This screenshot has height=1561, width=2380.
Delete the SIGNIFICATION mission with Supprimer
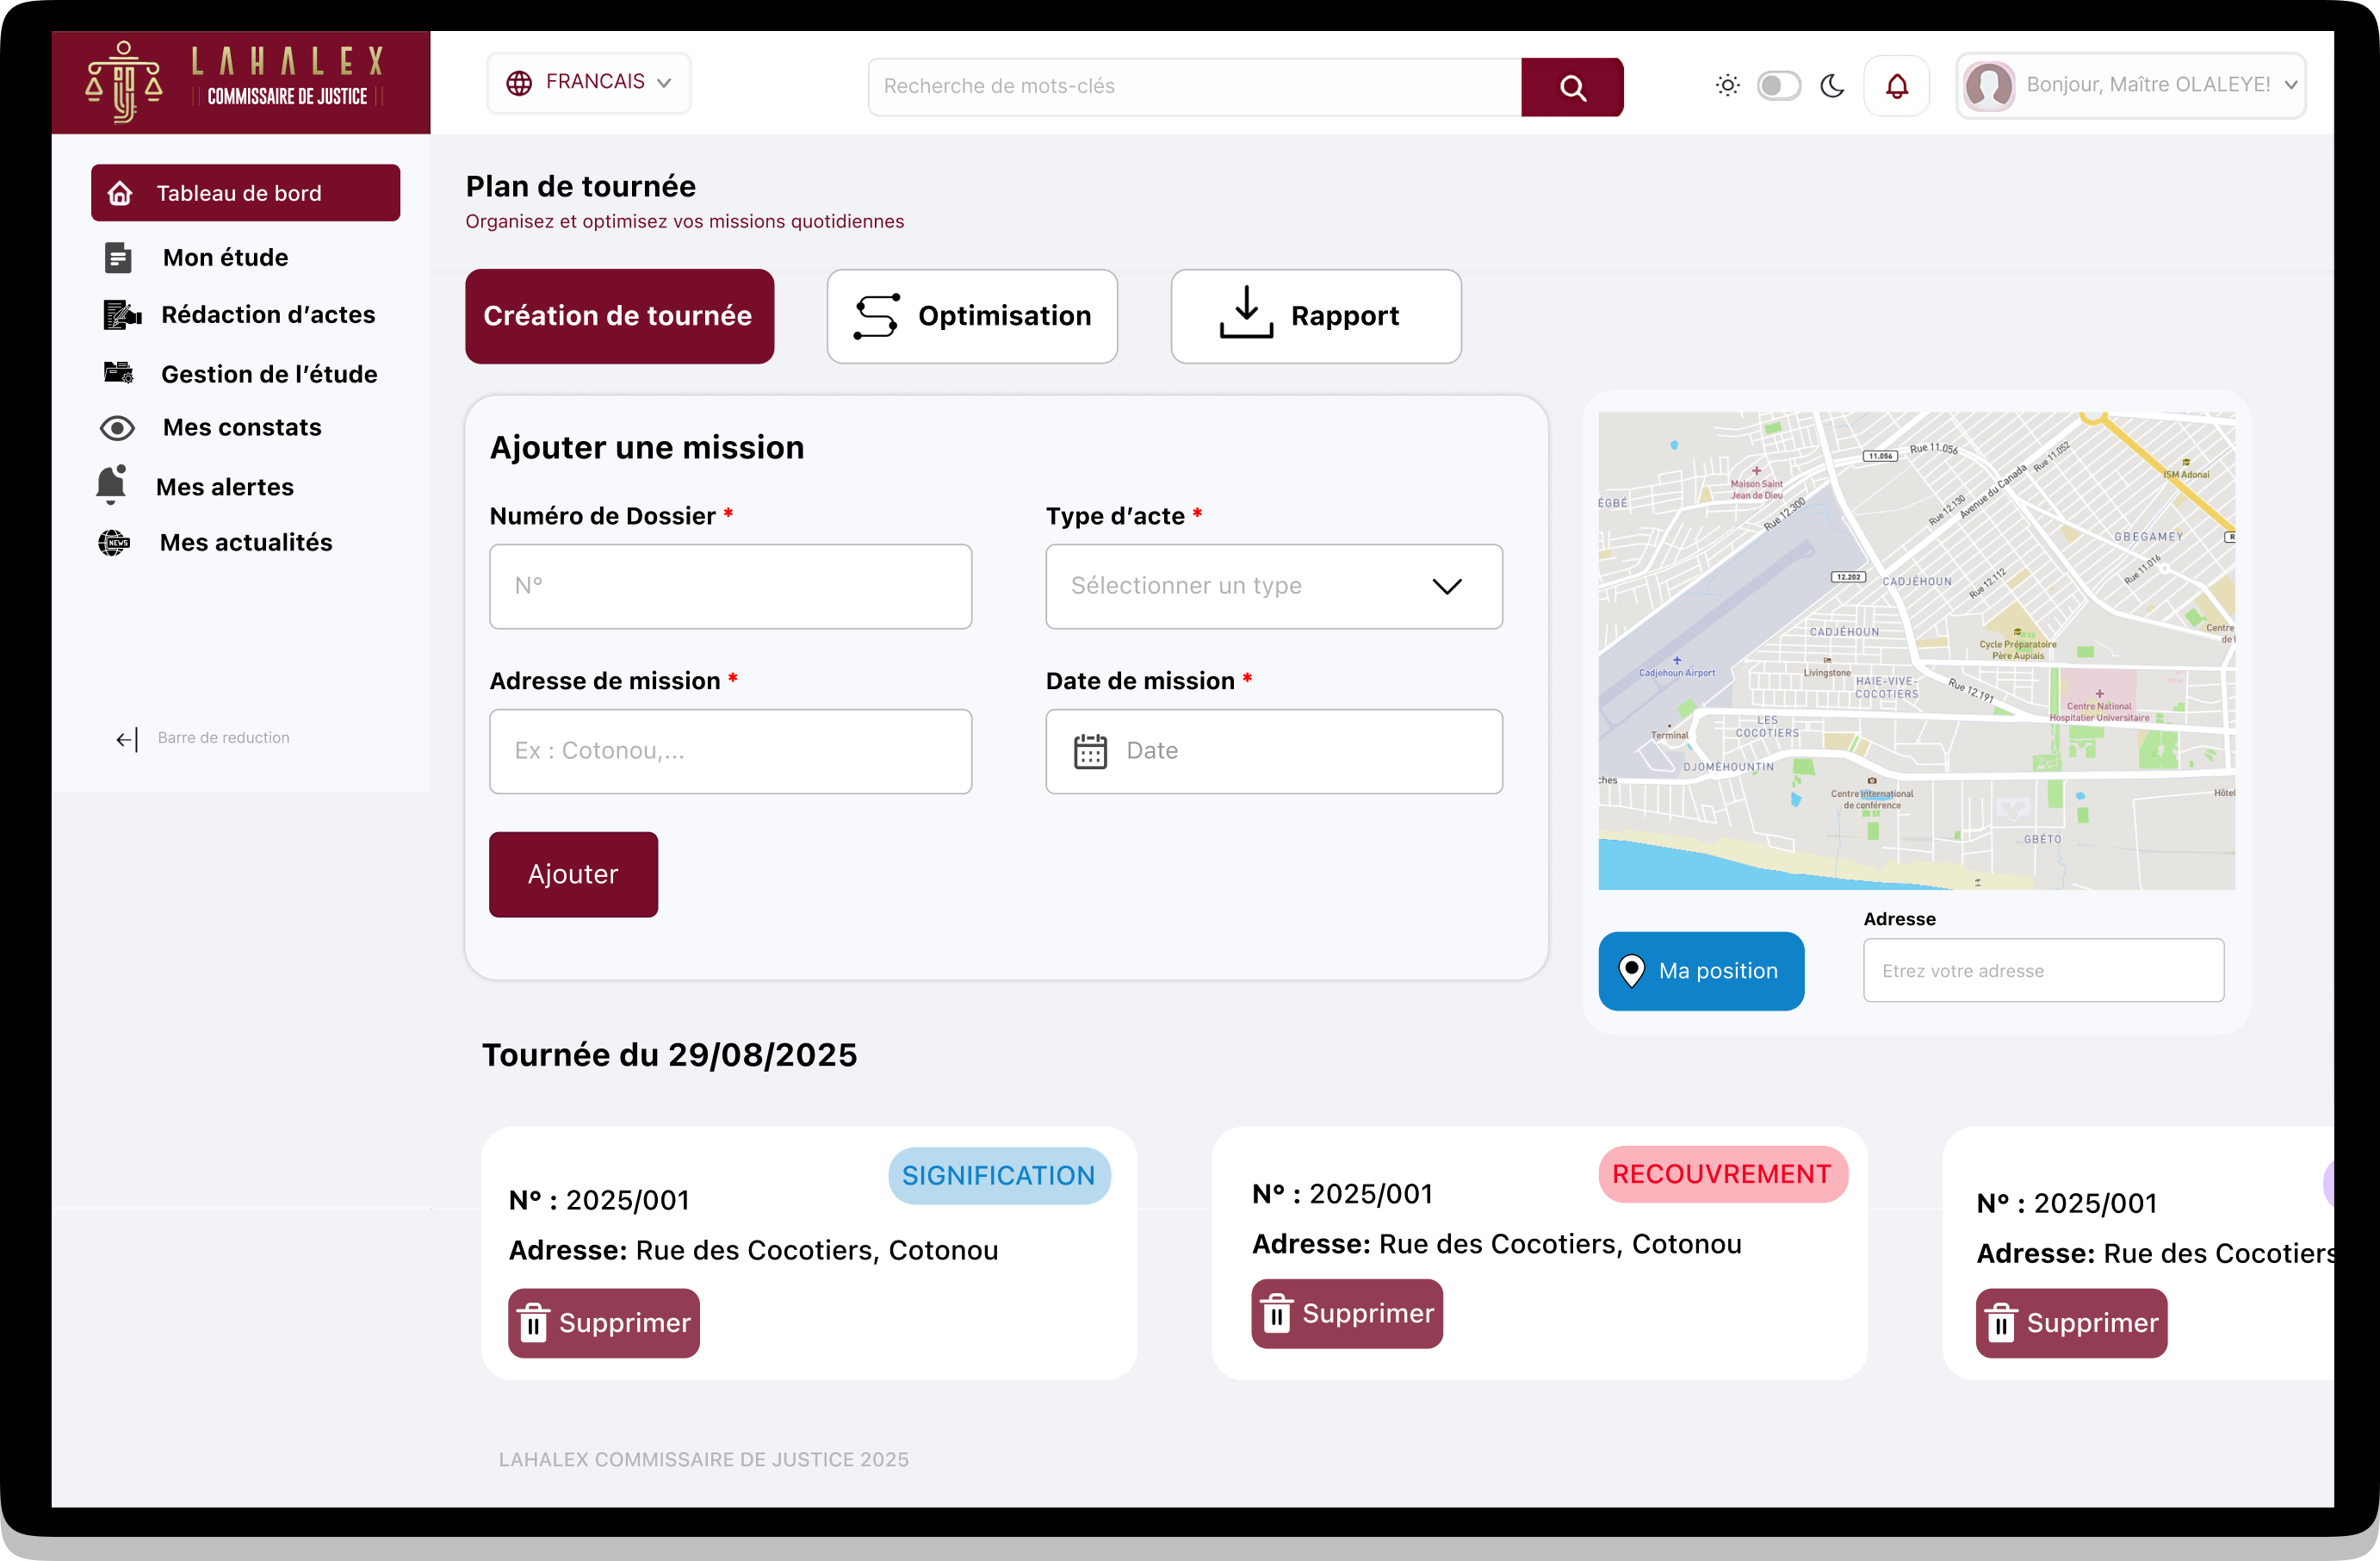coord(602,1323)
